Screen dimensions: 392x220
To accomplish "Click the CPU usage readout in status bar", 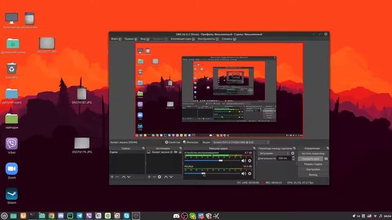I will point(300,183).
